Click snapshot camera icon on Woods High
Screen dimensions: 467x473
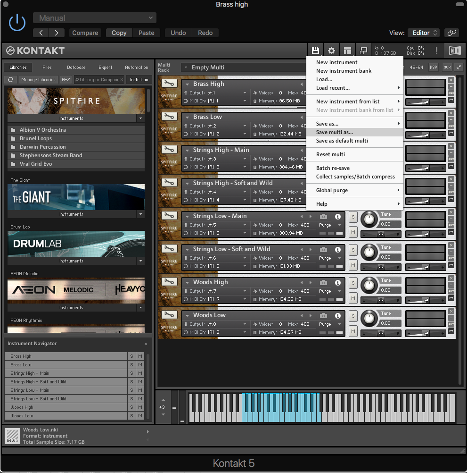click(x=323, y=283)
